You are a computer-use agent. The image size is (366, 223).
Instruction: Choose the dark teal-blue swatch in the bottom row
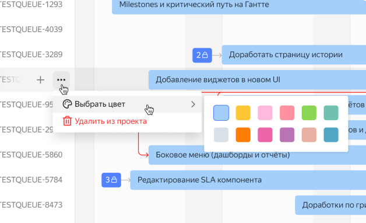331,135
